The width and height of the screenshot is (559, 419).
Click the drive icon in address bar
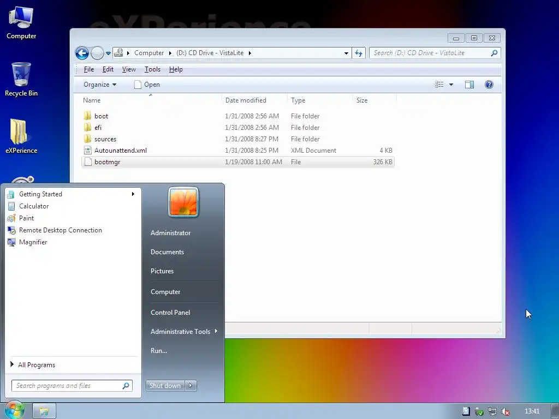tap(118, 53)
